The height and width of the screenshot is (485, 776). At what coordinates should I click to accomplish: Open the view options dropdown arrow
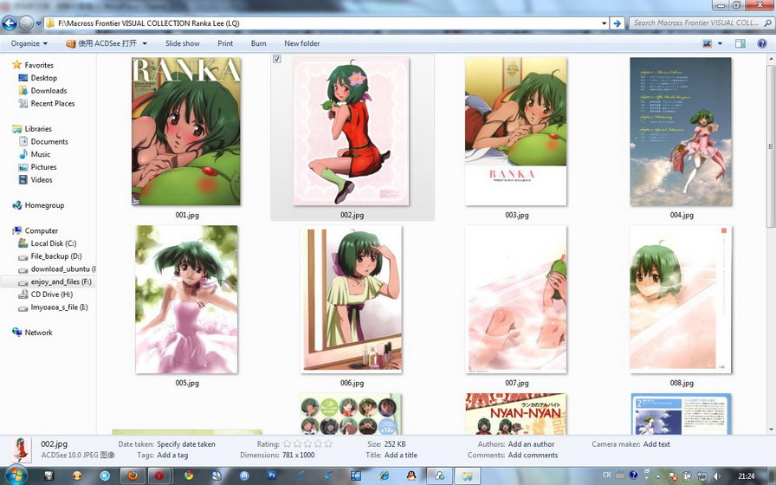click(720, 43)
